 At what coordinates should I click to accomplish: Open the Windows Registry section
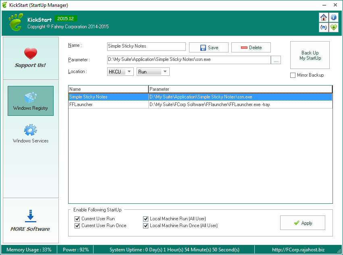pyautogui.click(x=31, y=101)
